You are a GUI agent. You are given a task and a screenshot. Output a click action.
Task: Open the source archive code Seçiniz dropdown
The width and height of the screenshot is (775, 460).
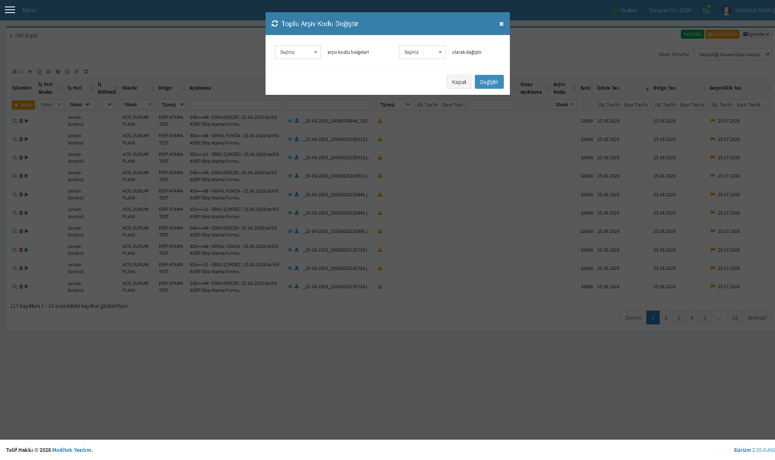(x=298, y=52)
